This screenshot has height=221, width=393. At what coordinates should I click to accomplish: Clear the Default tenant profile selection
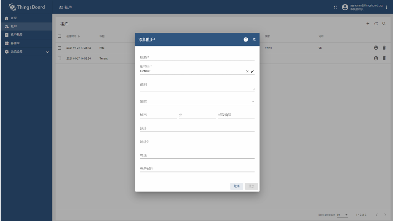tap(248, 71)
